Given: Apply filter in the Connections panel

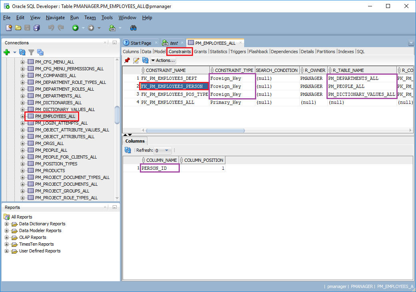Looking at the screenshot, I should [31, 52].
